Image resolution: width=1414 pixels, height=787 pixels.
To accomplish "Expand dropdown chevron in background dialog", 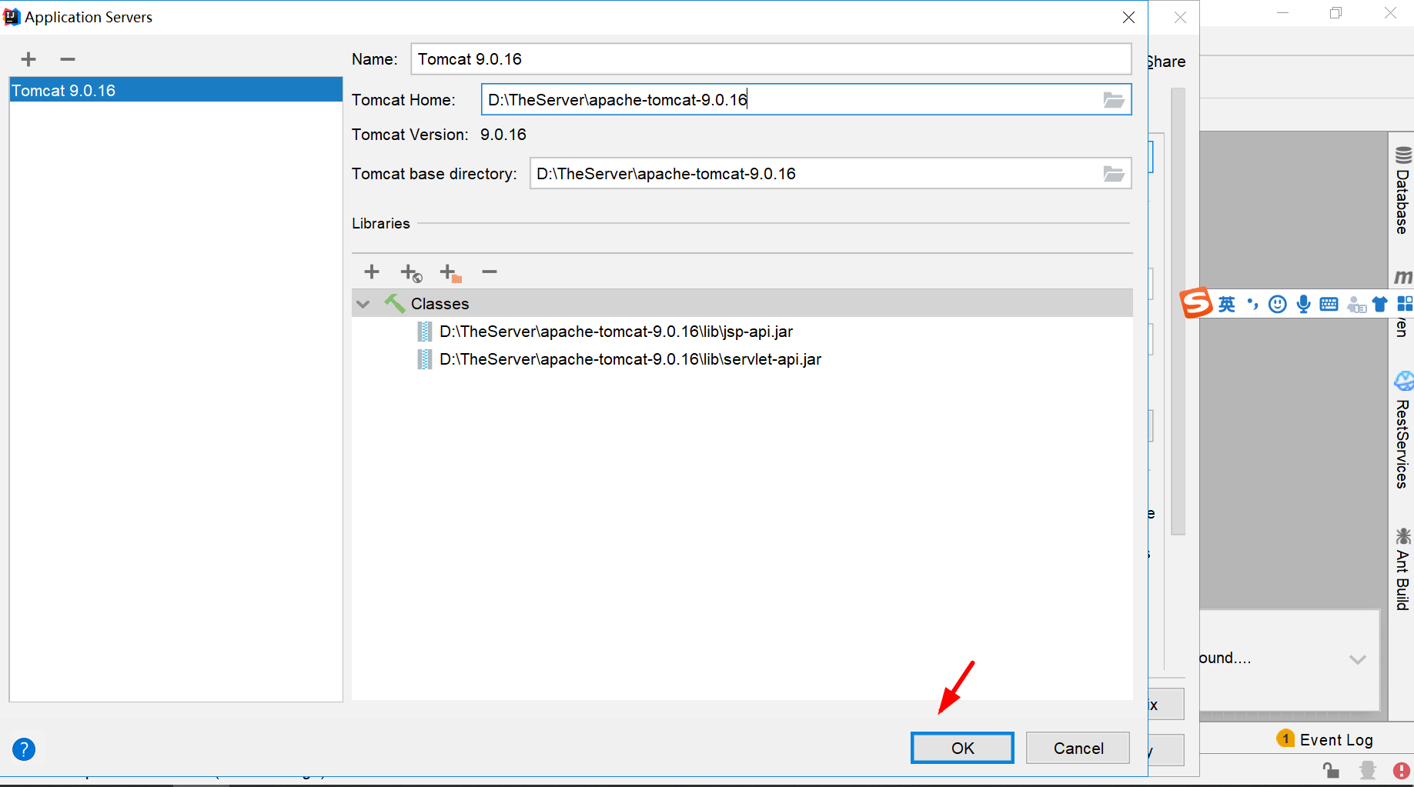I will pyautogui.click(x=1358, y=659).
